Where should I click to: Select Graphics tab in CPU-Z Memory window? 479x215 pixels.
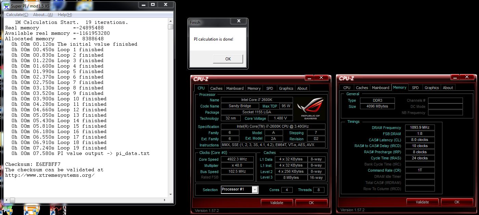click(x=431, y=88)
